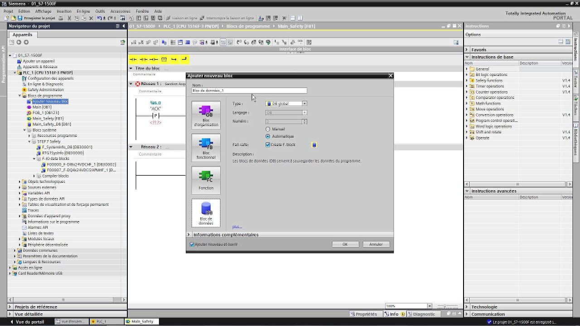580x326 pixels.
Task: Insert a close branch from favorites
Action: [184, 59]
